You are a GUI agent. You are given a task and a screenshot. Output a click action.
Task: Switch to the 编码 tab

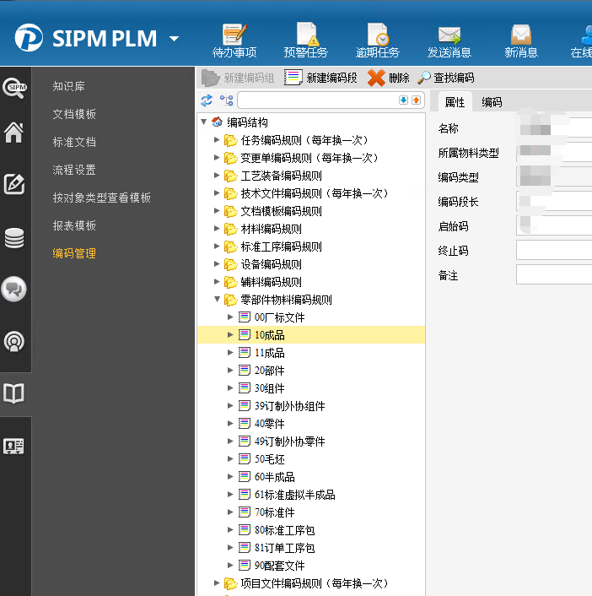(492, 102)
